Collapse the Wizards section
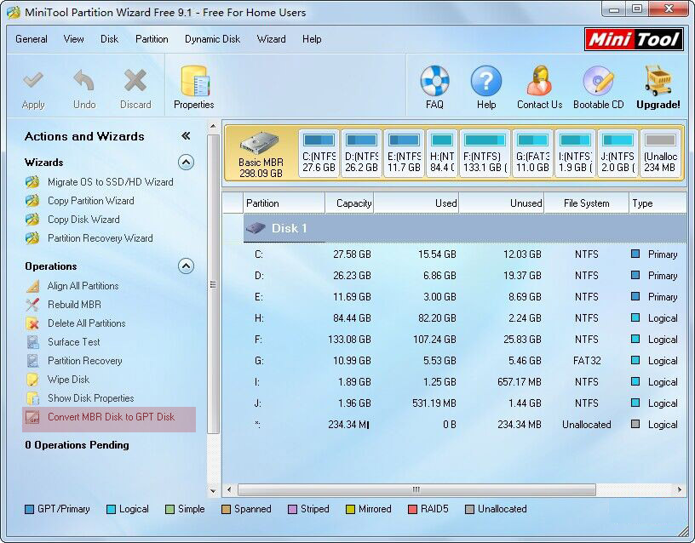This screenshot has height=543, width=695. pos(186,163)
